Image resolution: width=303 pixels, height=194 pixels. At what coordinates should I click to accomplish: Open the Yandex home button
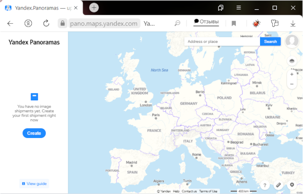tap(28, 23)
